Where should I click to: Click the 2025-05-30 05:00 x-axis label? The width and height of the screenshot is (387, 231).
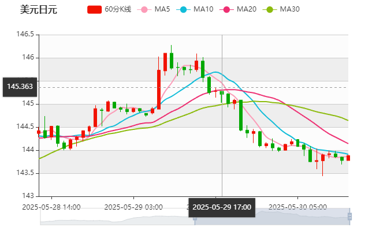click(x=297, y=207)
